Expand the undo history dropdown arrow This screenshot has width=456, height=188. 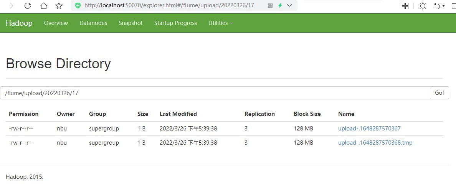coord(443,6)
